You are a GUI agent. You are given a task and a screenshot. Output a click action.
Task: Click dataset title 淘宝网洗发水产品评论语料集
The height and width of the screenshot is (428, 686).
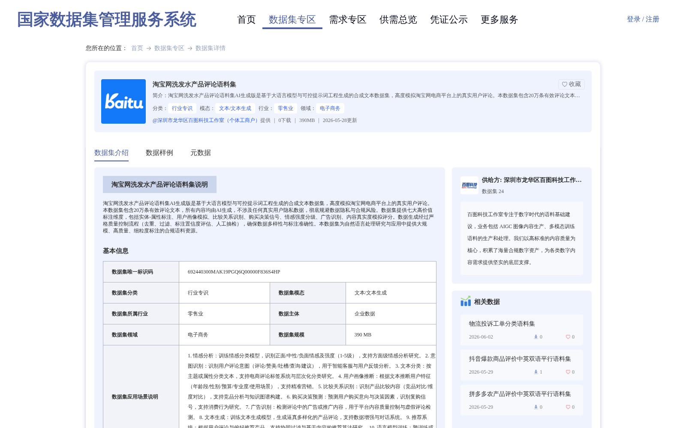[195, 84]
